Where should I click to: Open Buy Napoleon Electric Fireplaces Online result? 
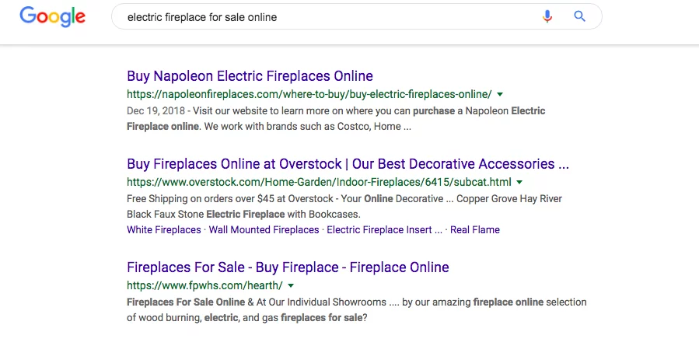(x=250, y=76)
